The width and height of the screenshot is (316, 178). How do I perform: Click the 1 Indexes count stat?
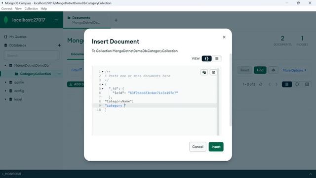[x=302, y=41]
